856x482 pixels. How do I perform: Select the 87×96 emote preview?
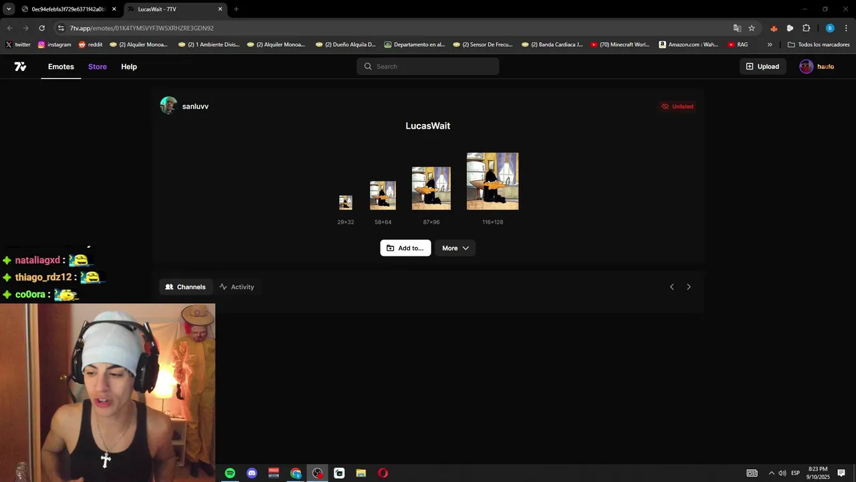[x=431, y=188]
